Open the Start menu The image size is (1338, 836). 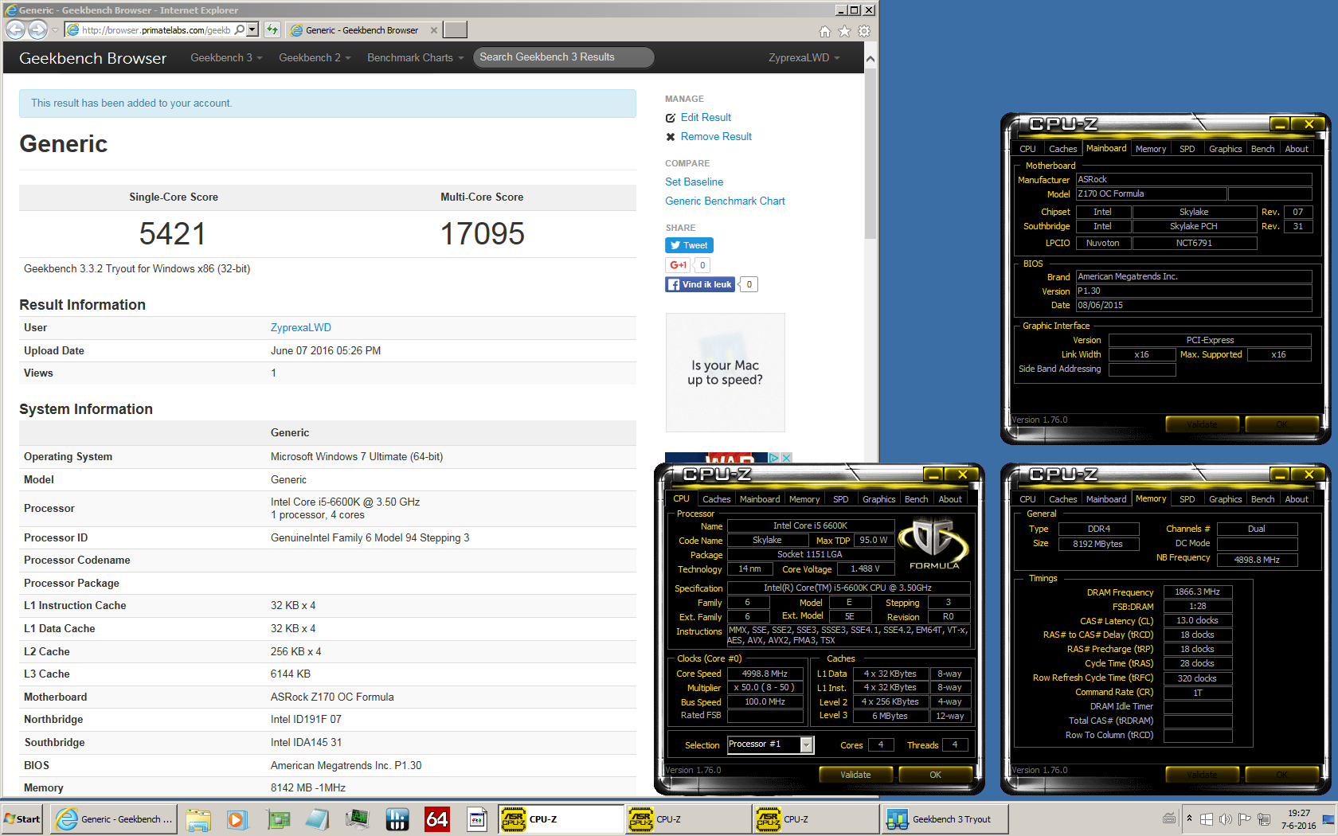click(22, 818)
